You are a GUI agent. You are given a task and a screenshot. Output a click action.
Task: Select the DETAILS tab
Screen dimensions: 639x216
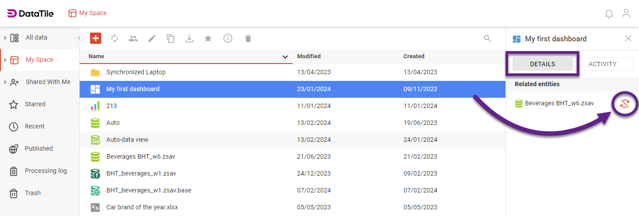coord(542,64)
